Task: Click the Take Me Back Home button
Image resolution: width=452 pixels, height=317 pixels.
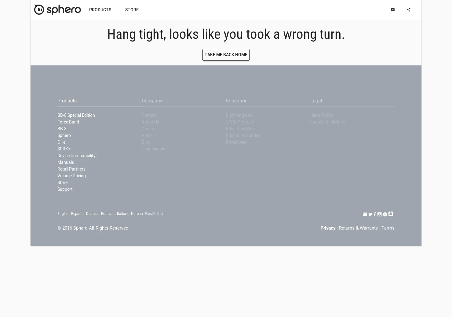Action: 226,55
